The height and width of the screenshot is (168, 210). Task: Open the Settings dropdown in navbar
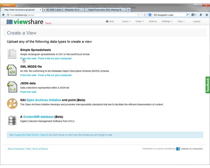coord(167,21)
